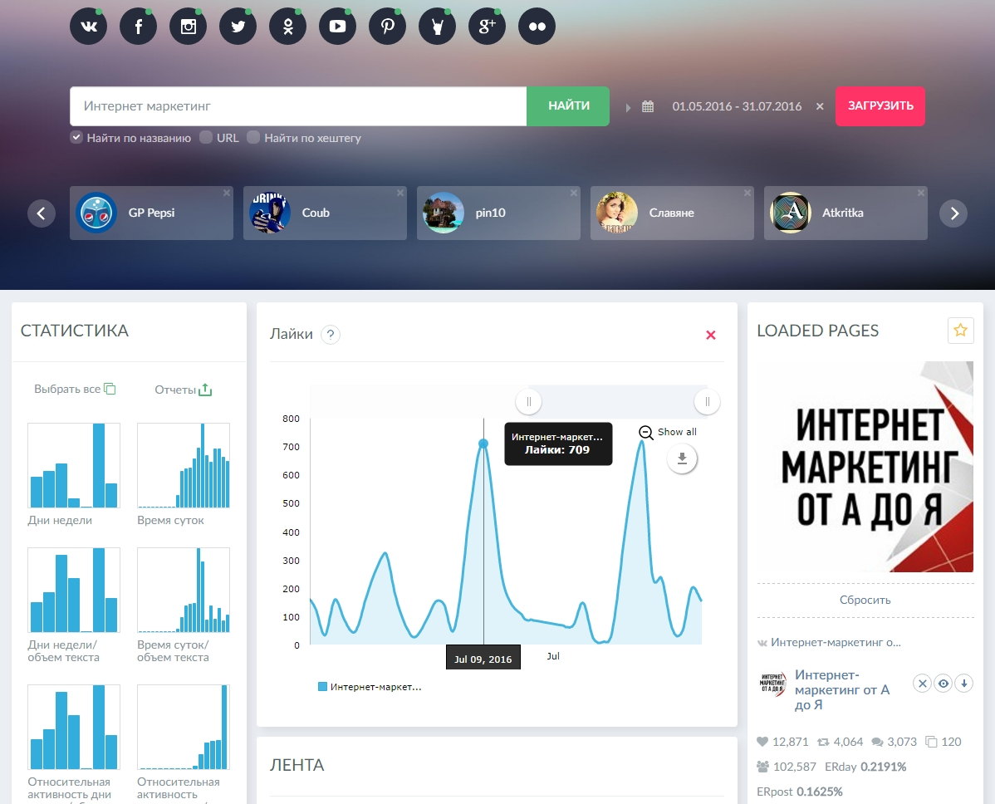Click the green НАЙТИ search button
Viewport: 995px width, 804px height.
tap(568, 106)
